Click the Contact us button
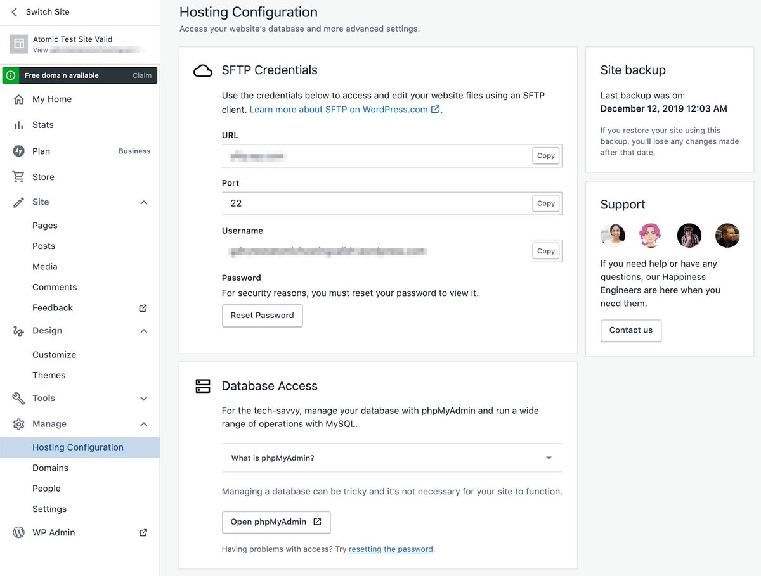The height and width of the screenshot is (576, 761). pos(631,330)
